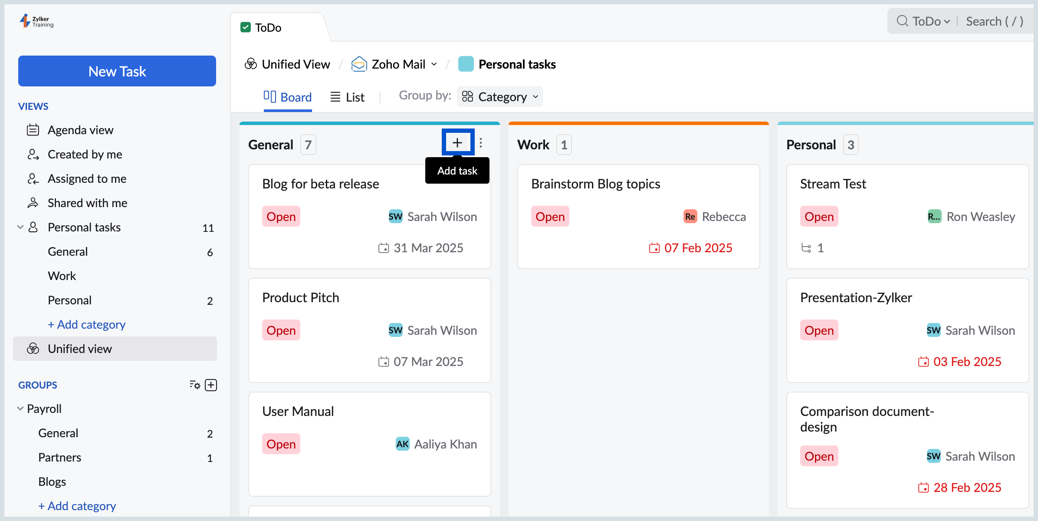The height and width of the screenshot is (521, 1038).
Task: Select Personal tasks in sidebar
Action: [84, 227]
